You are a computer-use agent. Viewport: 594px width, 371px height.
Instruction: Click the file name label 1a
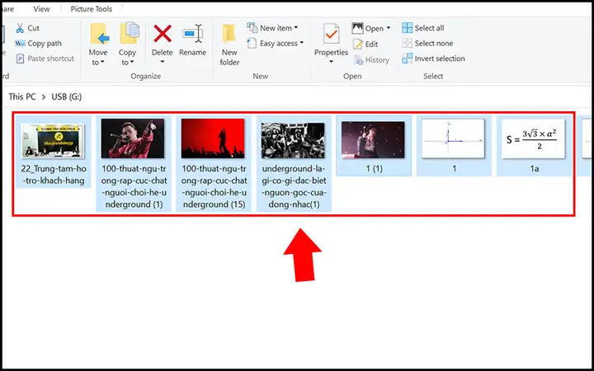tap(534, 169)
